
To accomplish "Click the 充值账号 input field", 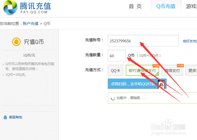I will tap(143, 41).
